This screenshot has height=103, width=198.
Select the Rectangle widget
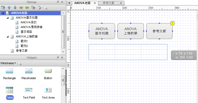click(9, 74)
